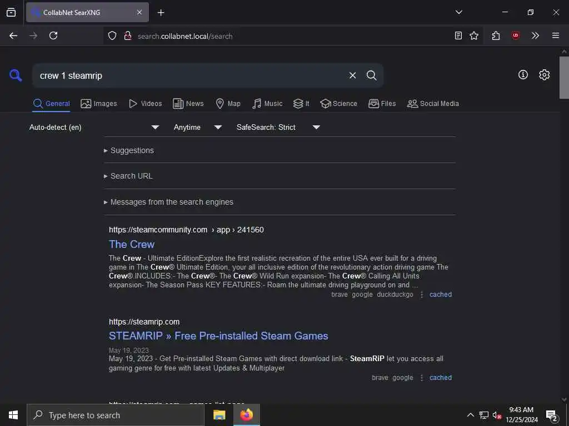
Task: Switch to the Music tab
Action: click(267, 104)
